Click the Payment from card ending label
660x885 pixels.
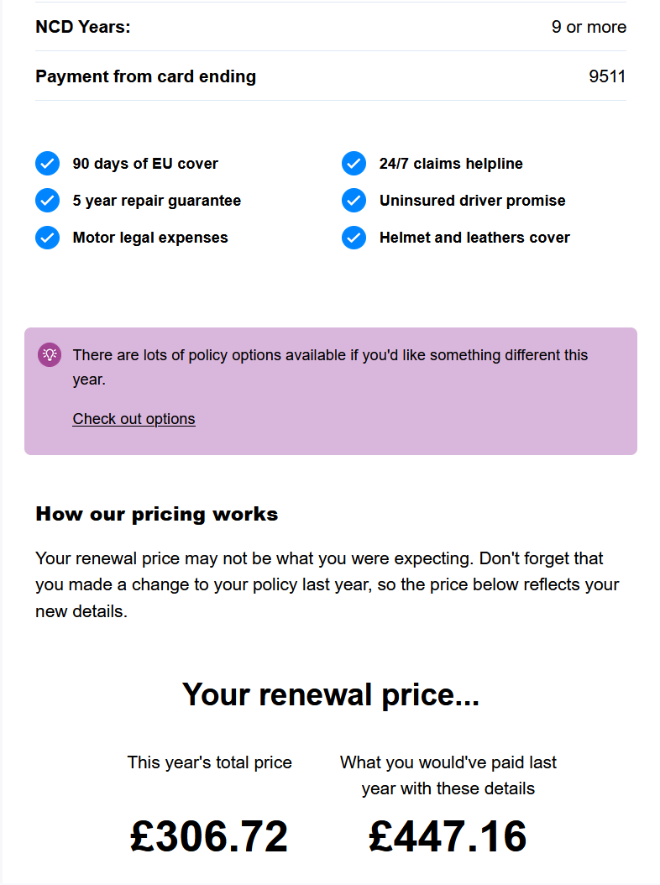(145, 76)
